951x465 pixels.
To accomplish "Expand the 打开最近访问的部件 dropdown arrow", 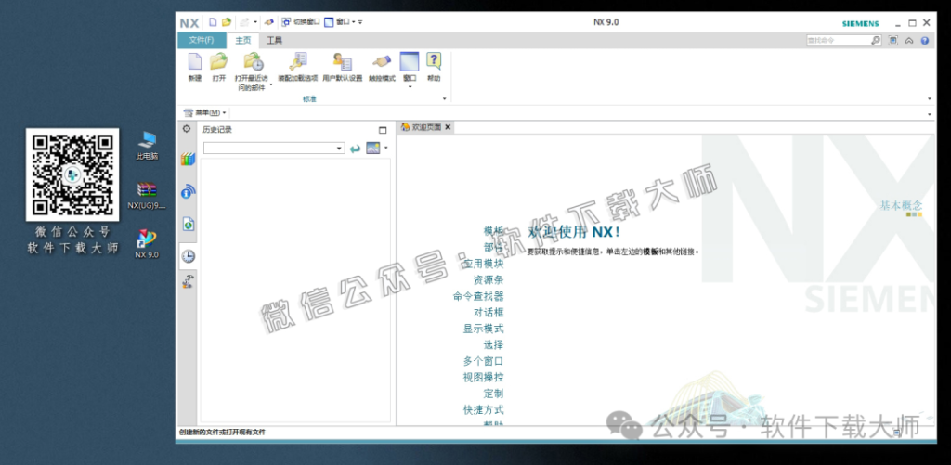I will 271,85.
